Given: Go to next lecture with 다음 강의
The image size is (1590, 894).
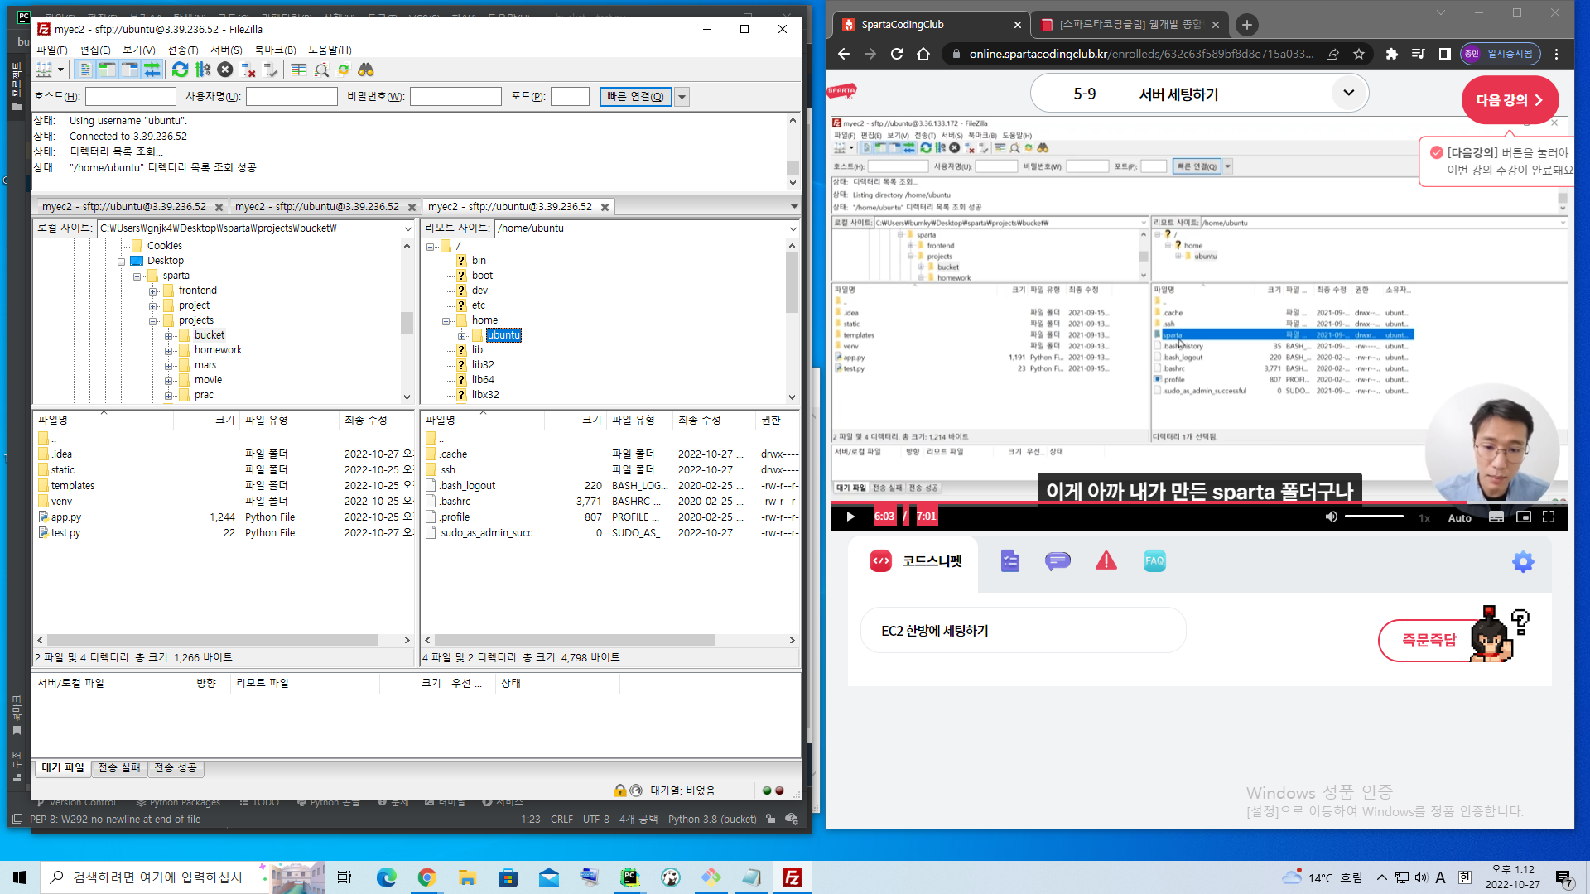Looking at the screenshot, I should coord(1510,100).
